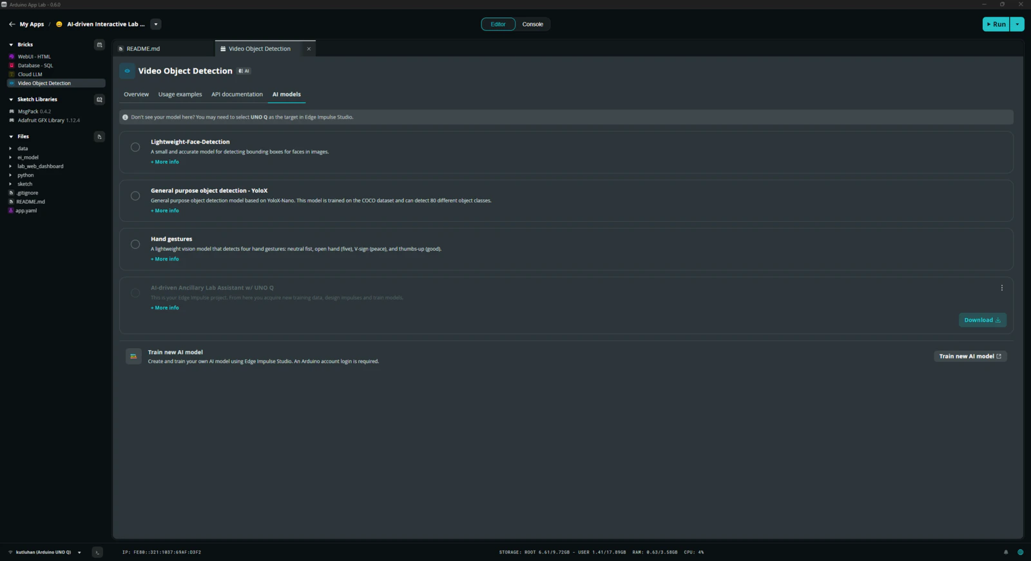The width and height of the screenshot is (1031, 561).
Task: Select AI-driven Ancillary Lab Assistant radio button
Action: [x=135, y=293]
